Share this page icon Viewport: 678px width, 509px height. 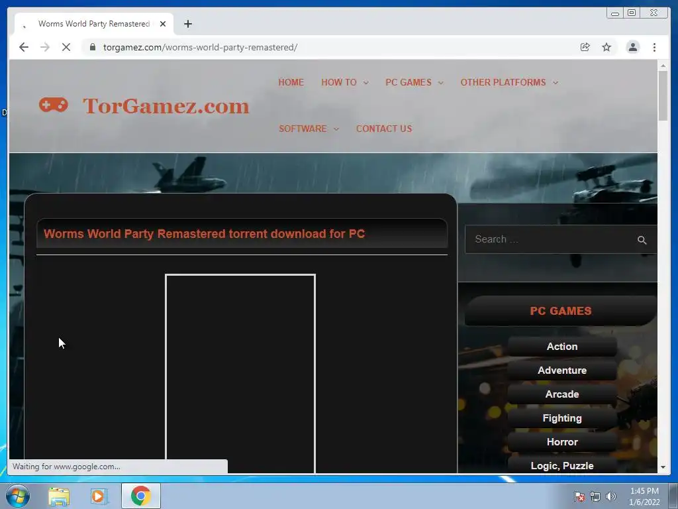click(x=585, y=47)
